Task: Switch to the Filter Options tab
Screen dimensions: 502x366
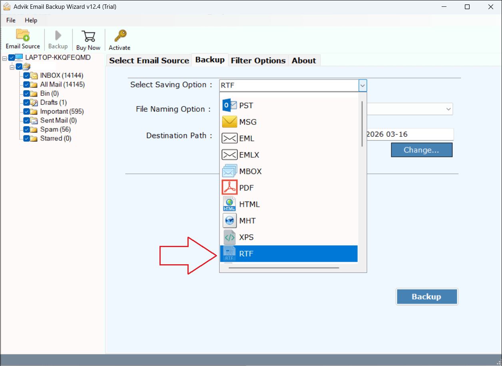Action: 258,61
